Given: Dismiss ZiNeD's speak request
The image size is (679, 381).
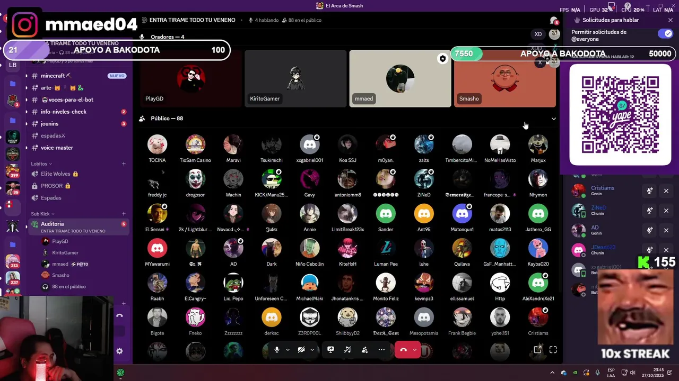Looking at the screenshot, I should click(666, 211).
